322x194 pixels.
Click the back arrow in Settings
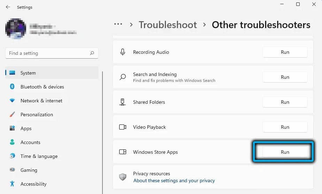point(8,7)
